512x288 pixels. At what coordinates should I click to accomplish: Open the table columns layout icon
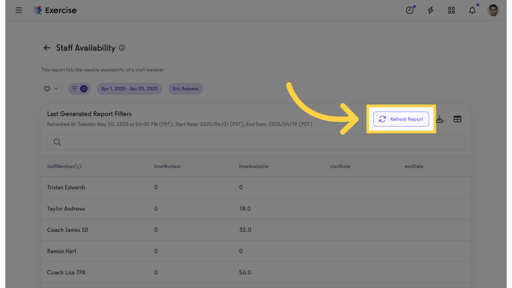pyautogui.click(x=457, y=119)
